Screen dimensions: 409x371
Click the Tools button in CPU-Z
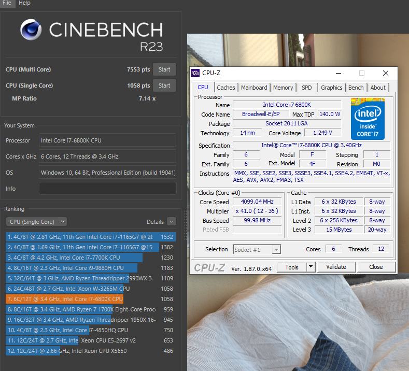point(292,267)
